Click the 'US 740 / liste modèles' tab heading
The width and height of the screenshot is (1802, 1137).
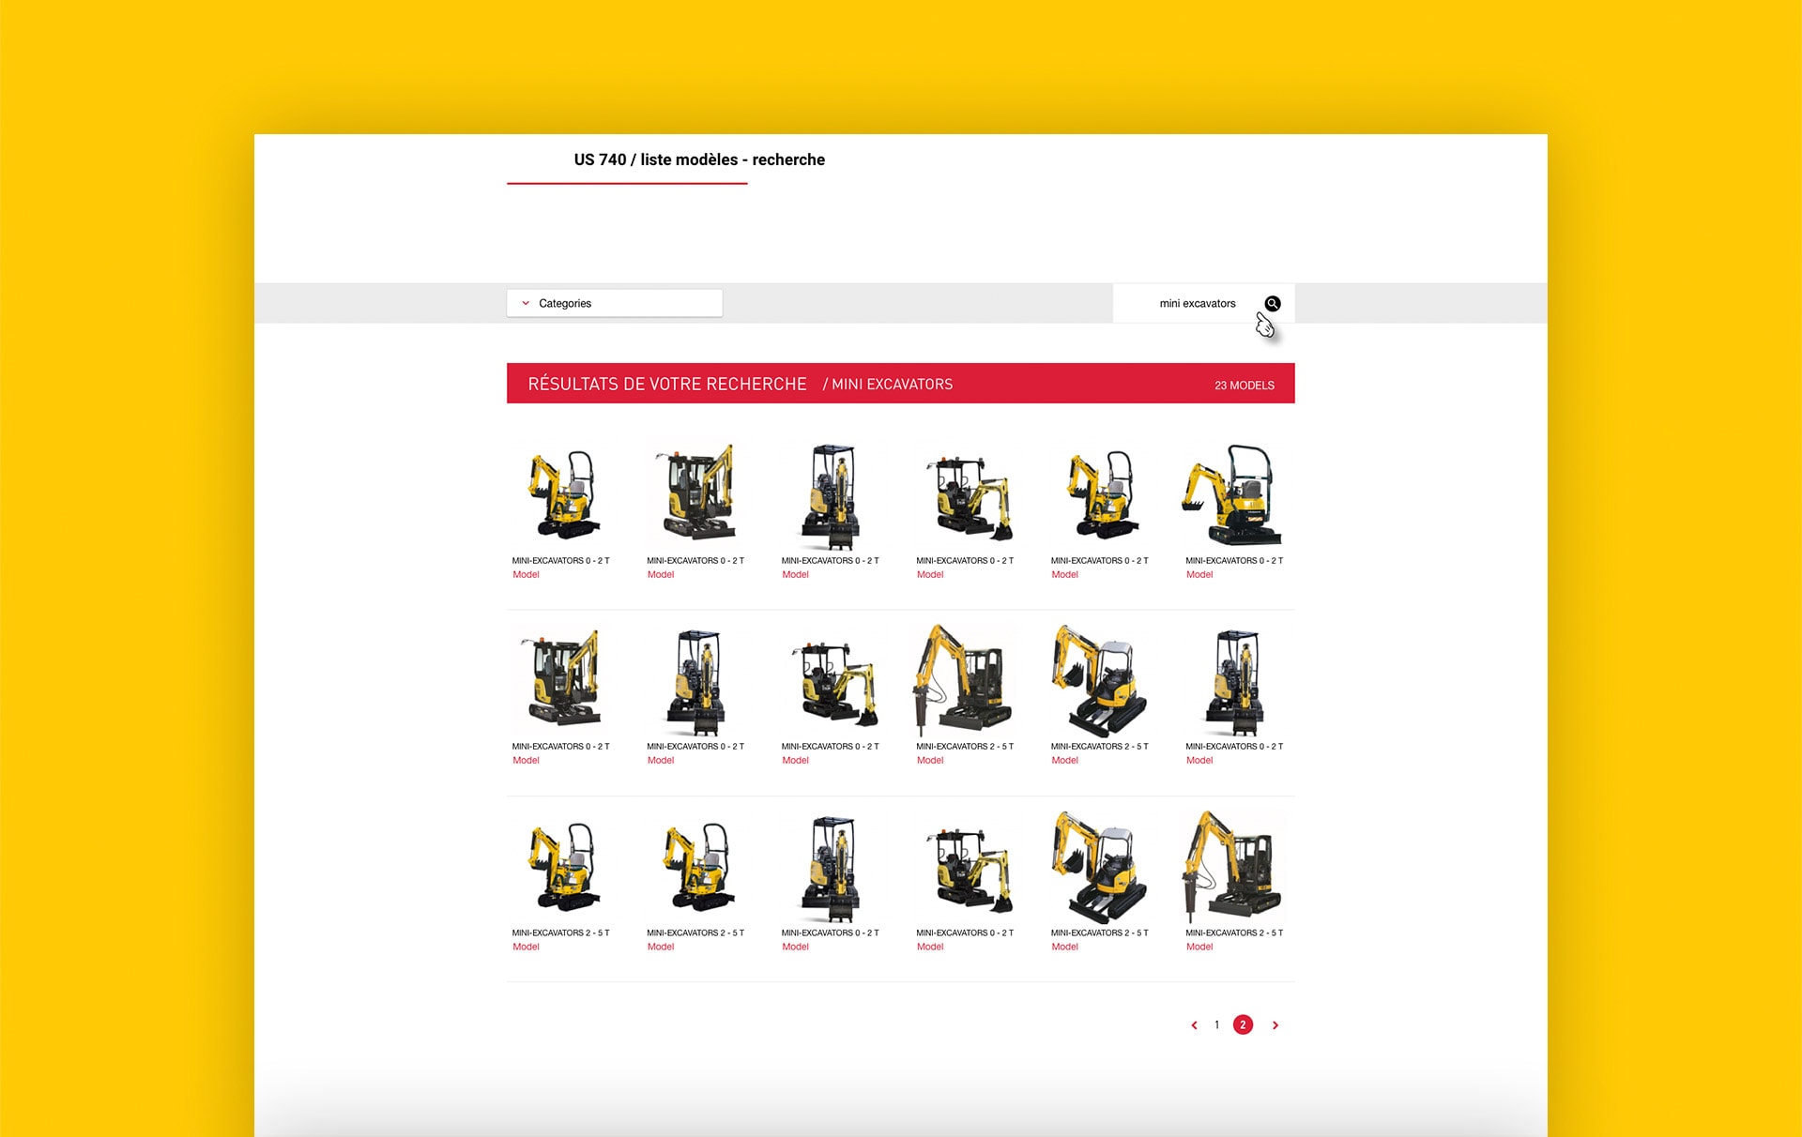click(698, 159)
